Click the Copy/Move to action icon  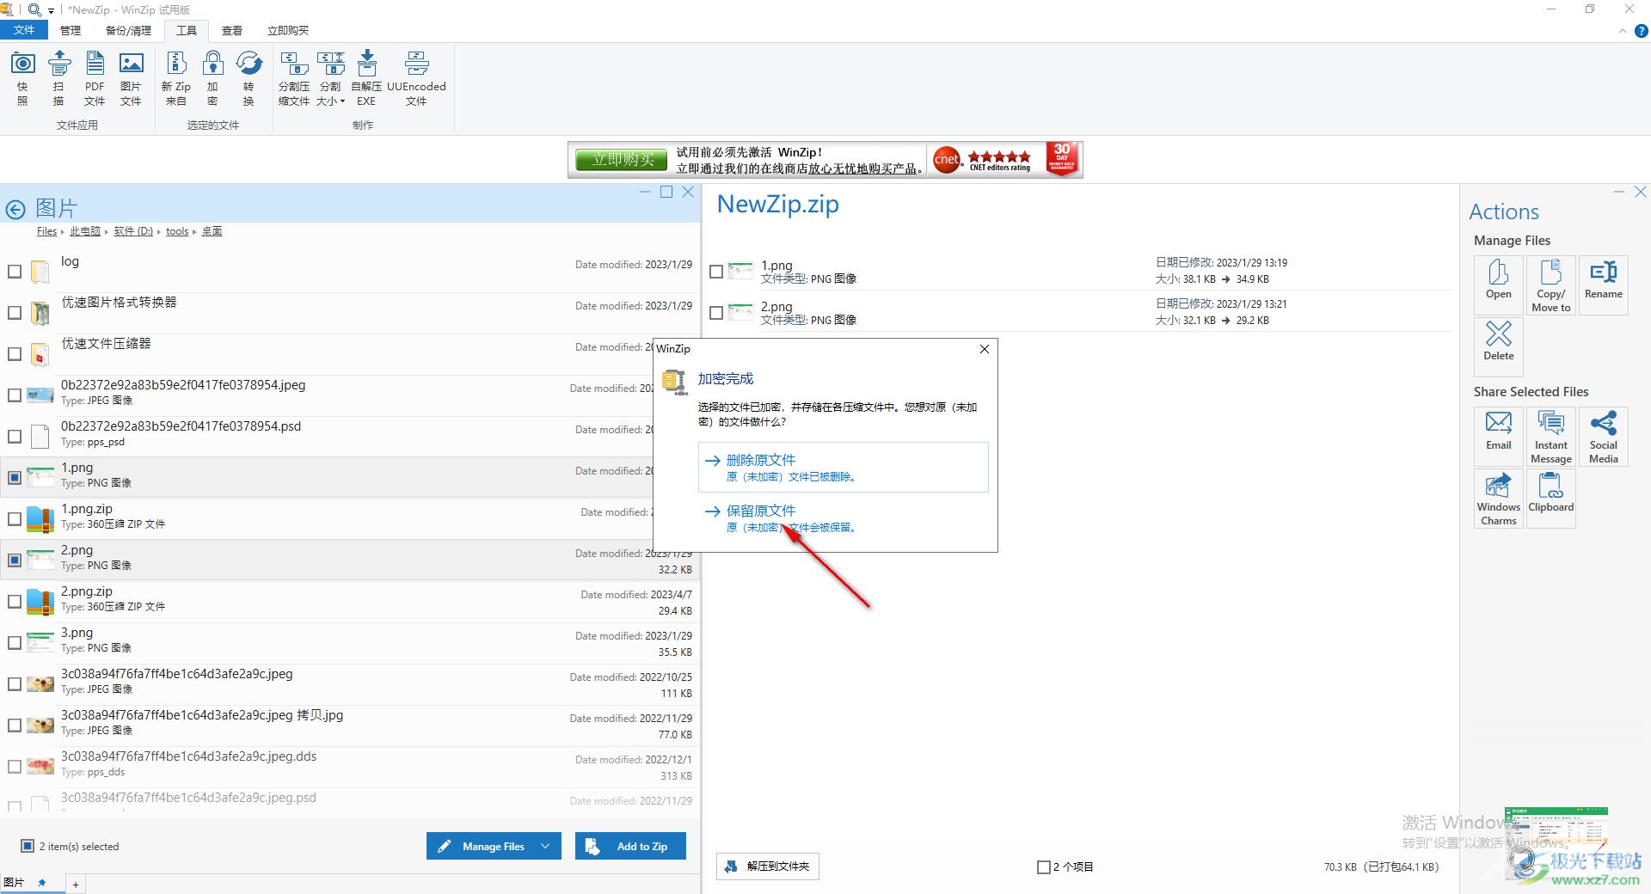click(x=1551, y=285)
